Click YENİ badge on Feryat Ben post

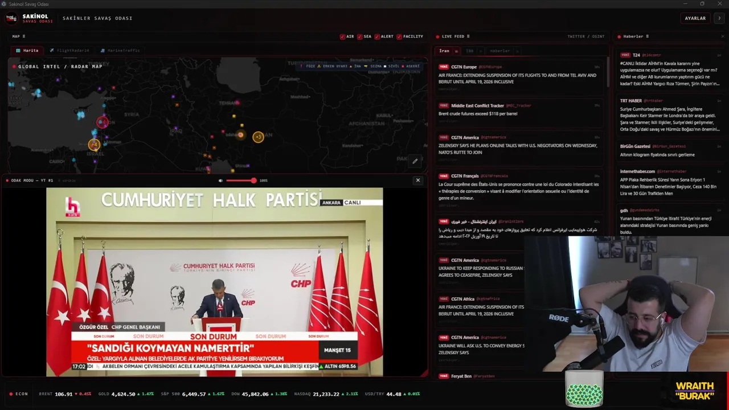[x=443, y=376]
